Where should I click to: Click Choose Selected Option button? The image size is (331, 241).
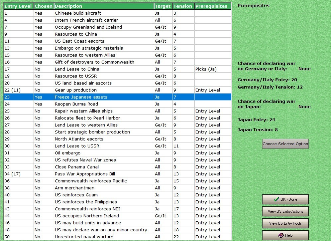pos(285,144)
